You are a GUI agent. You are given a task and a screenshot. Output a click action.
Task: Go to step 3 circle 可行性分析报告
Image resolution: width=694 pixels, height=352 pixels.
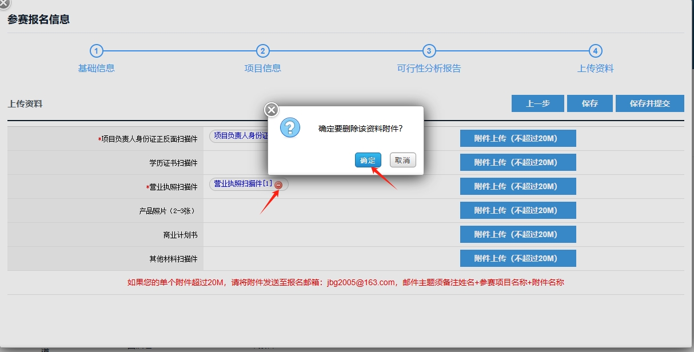pos(429,51)
